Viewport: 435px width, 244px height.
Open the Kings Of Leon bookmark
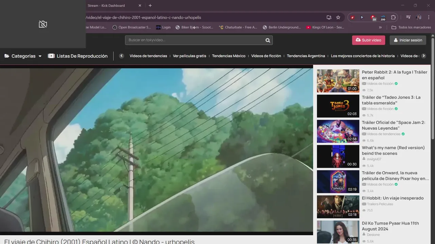[x=325, y=27]
